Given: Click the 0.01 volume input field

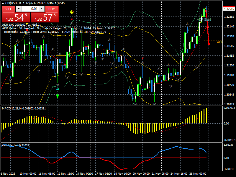Looking at the screenshot, I should 30,9.
